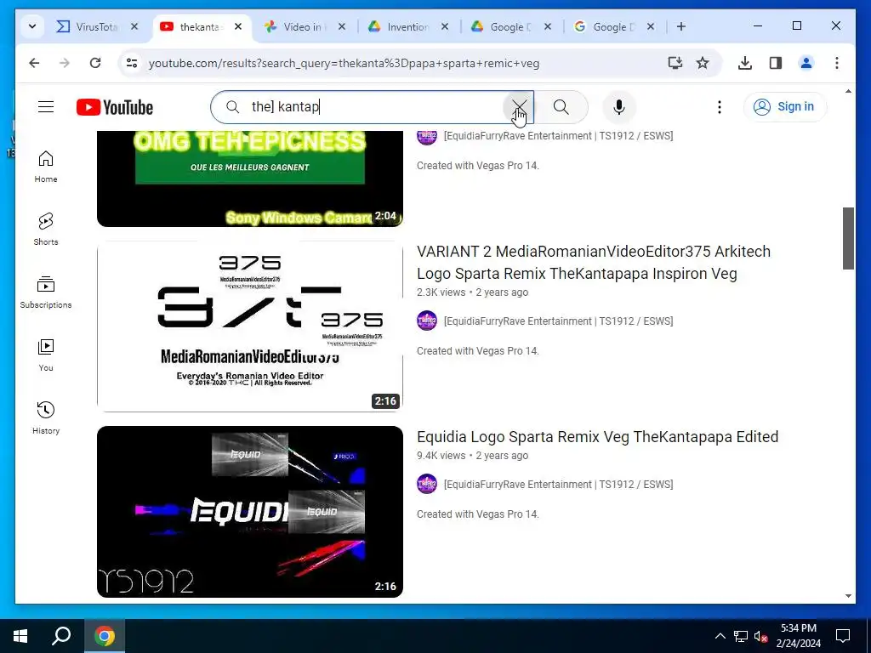Image resolution: width=871 pixels, height=653 pixels.
Task: Close the VirusTotal tab
Action: pyautogui.click(x=134, y=26)
